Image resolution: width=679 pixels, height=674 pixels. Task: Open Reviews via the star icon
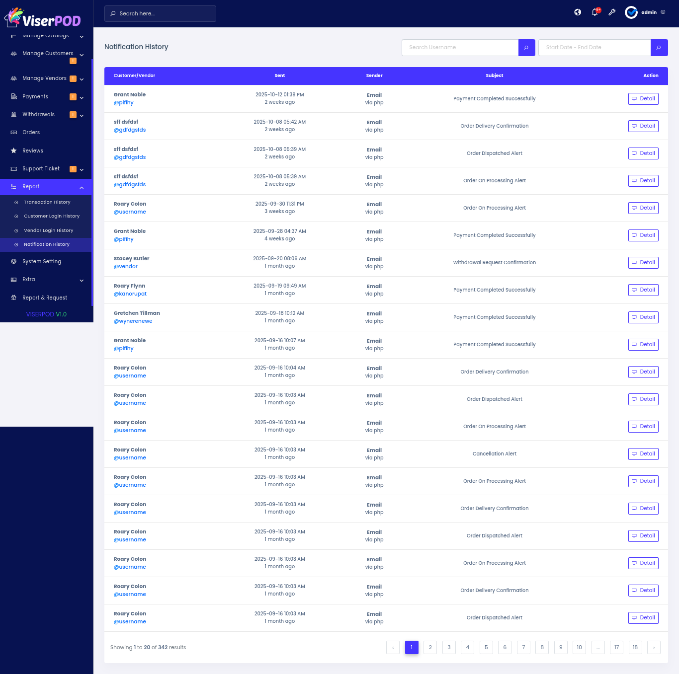(x=14, y=150)
